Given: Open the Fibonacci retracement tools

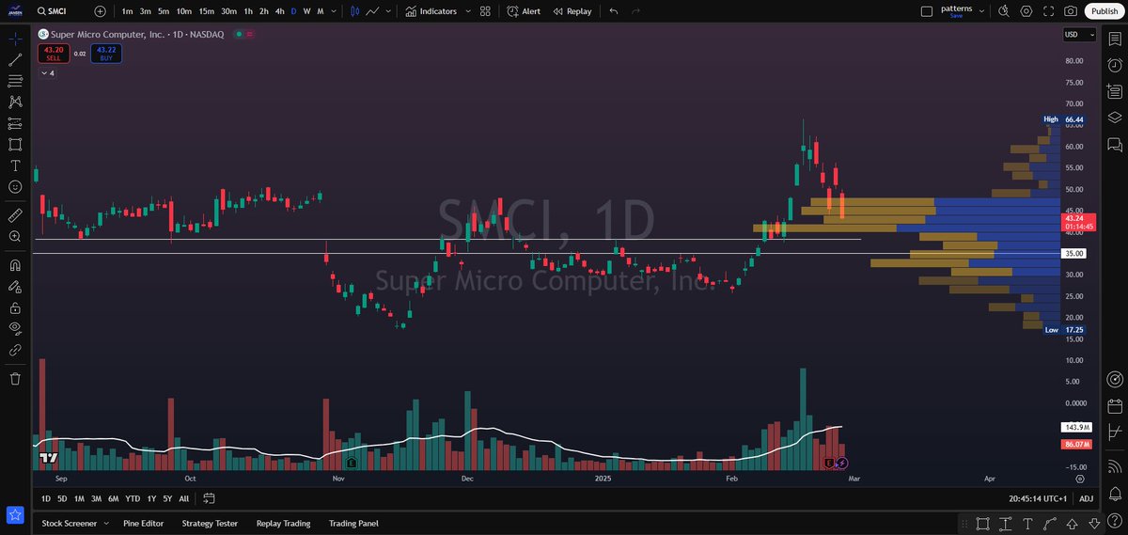Looking at the screenshot, I should (x=15, y=81).
